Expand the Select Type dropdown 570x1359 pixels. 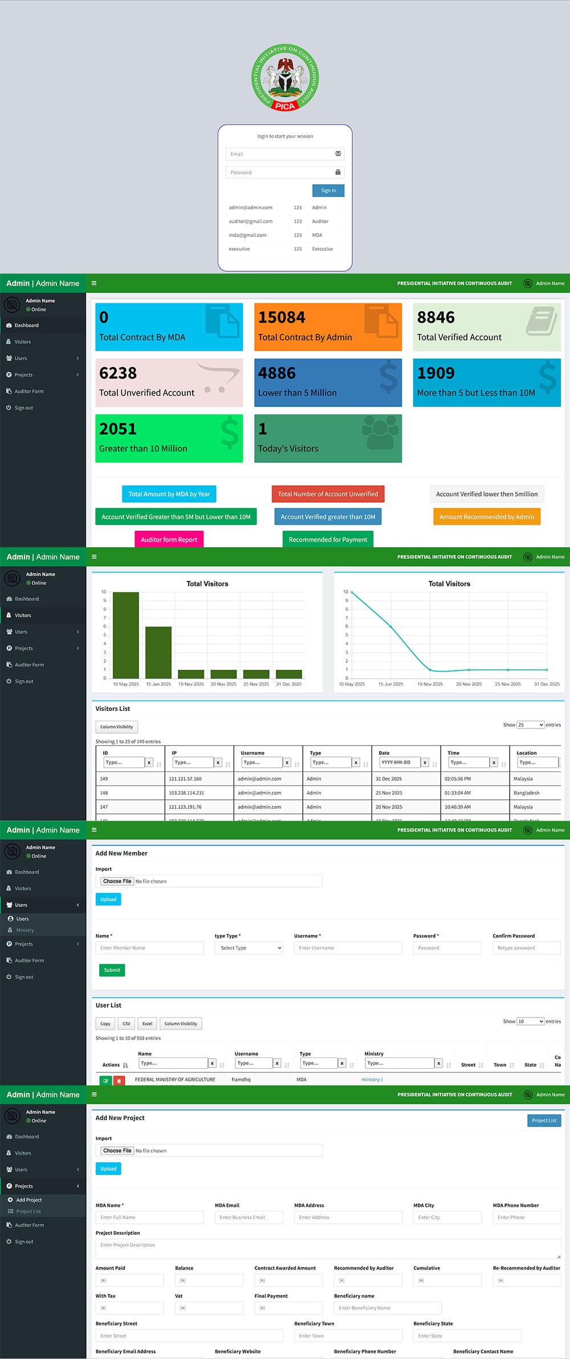pyautogui.click(x=251, y=948)
